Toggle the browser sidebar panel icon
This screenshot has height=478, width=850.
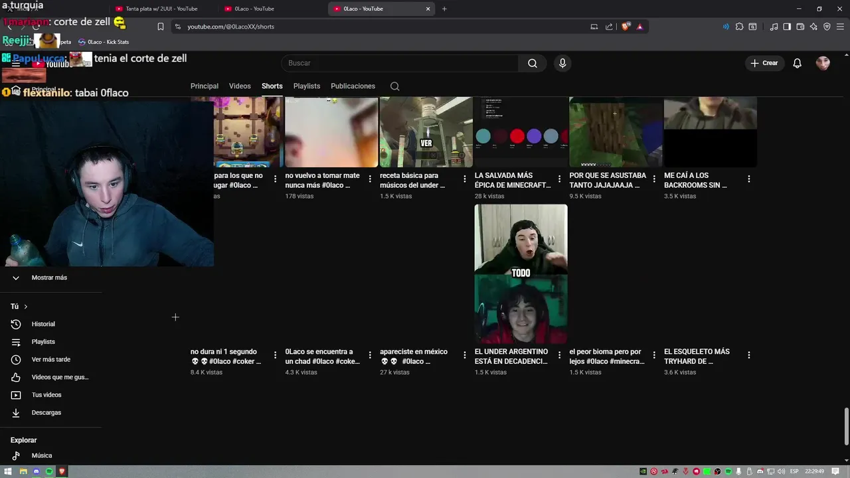pyautogui.click(x=787, y=27)
